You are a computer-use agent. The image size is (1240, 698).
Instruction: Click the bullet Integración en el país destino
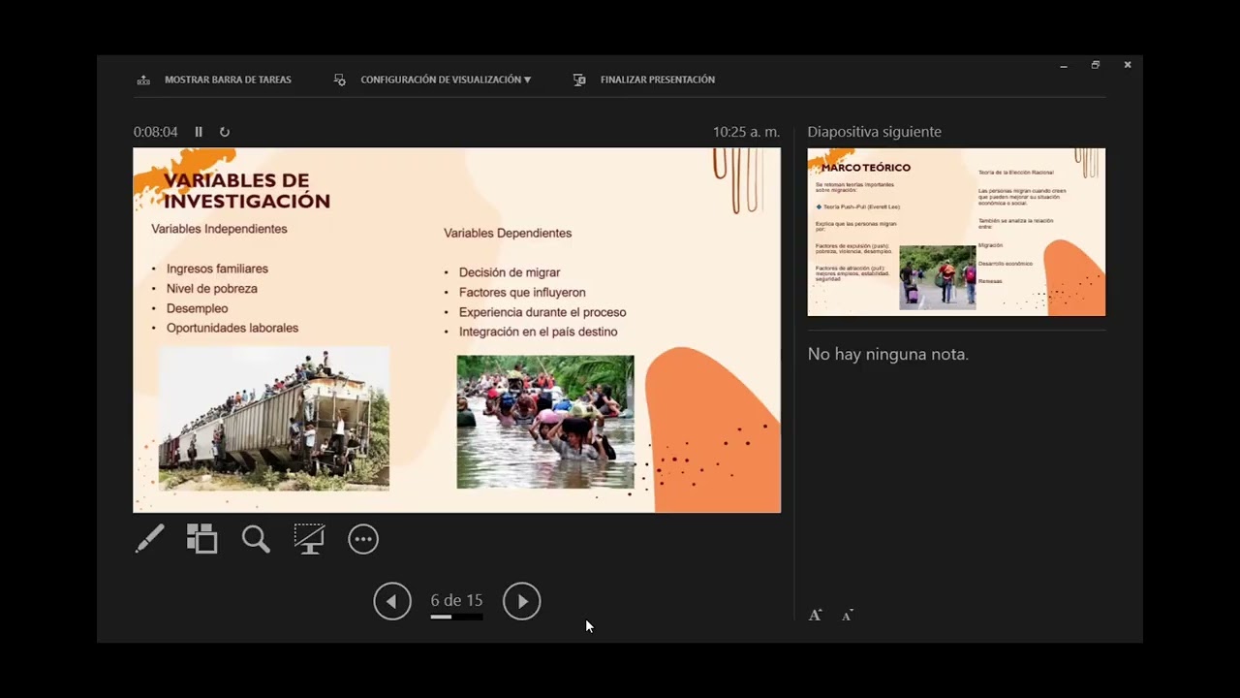[539, 332]
